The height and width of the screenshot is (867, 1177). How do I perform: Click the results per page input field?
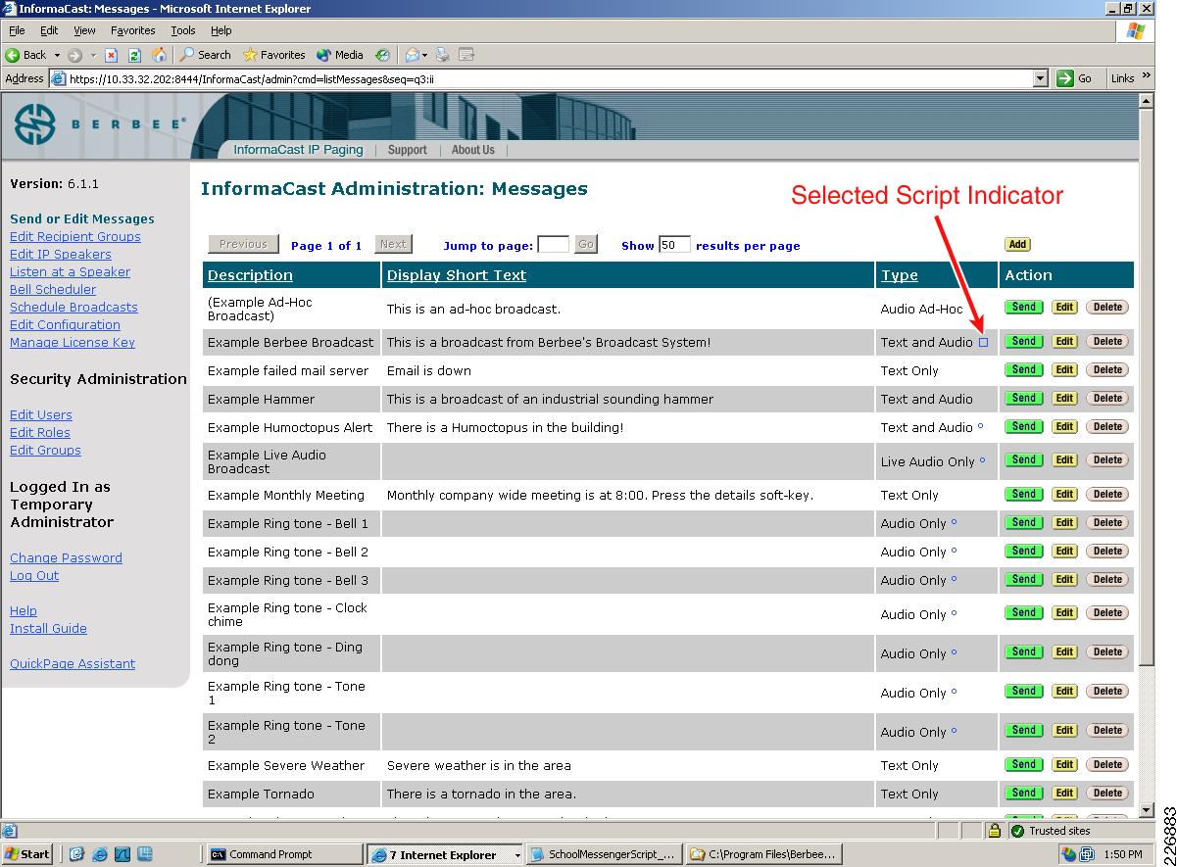pyautogui.click(x=675, y=245)
